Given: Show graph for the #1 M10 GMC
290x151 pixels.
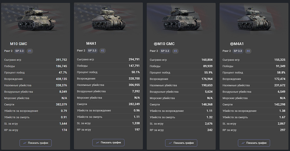Looking at the screenshot, I should (x=36, y=143).
